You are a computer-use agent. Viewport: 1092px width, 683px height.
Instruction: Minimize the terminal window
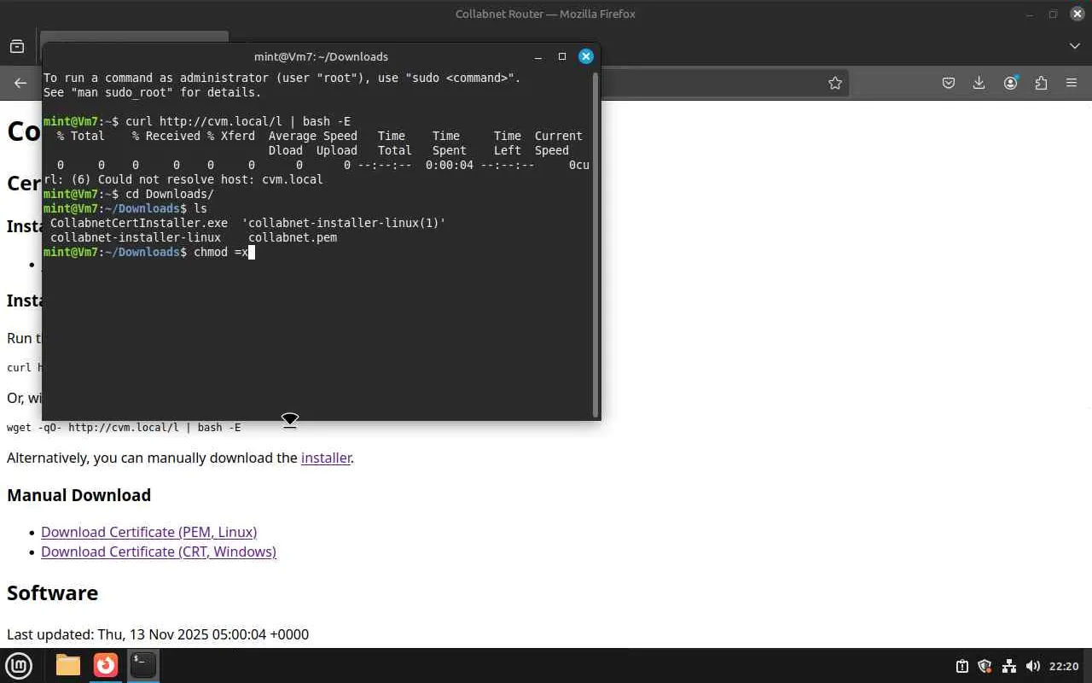[x=538, y=56]
